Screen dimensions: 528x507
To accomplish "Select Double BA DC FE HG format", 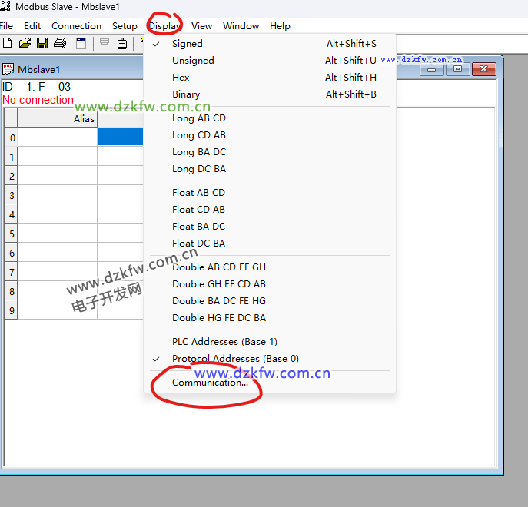I will 270,300.
